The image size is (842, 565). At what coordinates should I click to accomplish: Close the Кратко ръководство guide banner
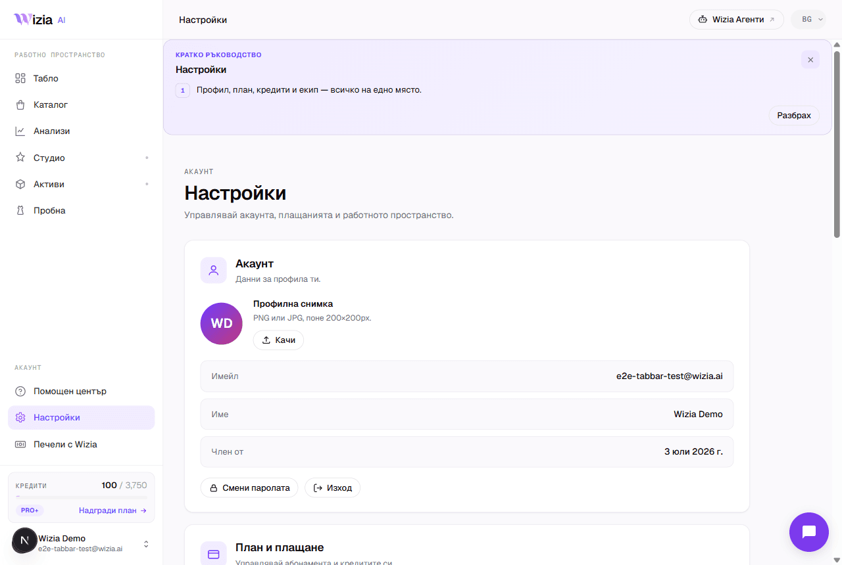810,60
